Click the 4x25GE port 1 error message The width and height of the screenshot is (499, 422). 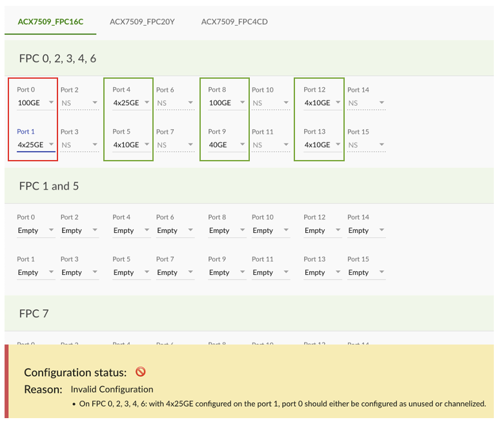click(x=282, y=403)
